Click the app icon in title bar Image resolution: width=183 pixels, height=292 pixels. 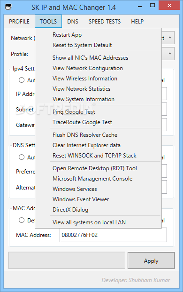(x=8, y=7)
